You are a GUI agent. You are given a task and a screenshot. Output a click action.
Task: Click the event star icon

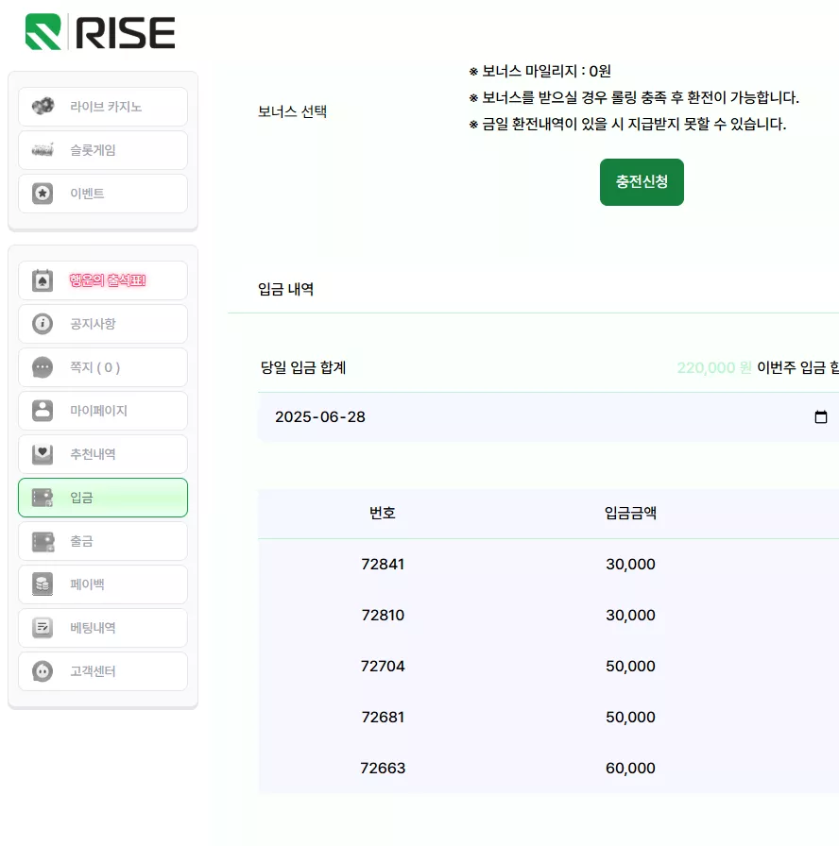point(43,194)
